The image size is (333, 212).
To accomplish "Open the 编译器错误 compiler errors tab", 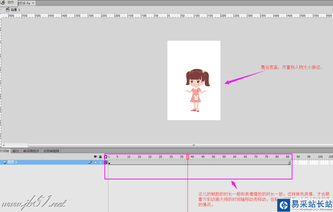I will click(31, 151).
